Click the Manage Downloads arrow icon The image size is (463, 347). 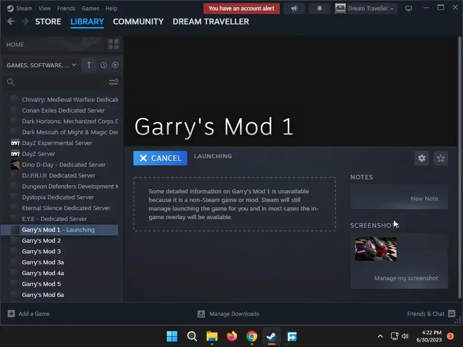pyautogui.click(x=201, y=314)
